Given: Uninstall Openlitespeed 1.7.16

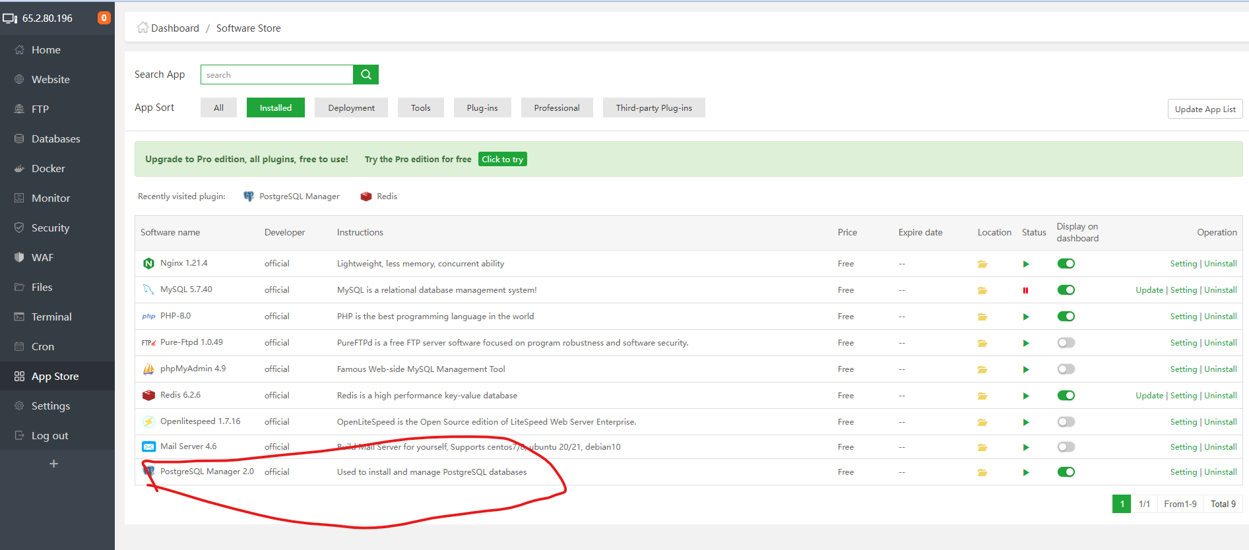Looking at the screenshot, I should [x=1221, y=422].
